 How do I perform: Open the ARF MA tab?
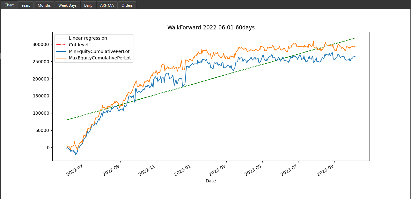(107, 5)
